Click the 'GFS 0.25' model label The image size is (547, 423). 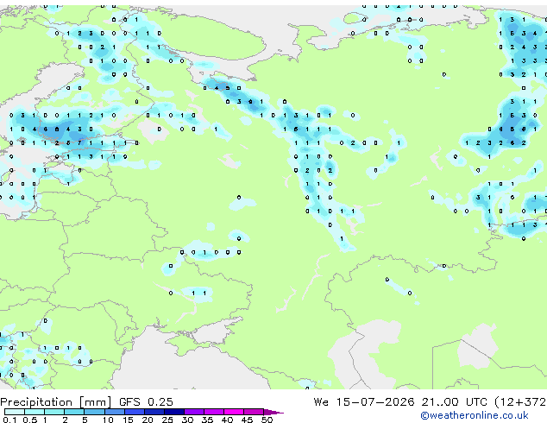pos(146,402)
